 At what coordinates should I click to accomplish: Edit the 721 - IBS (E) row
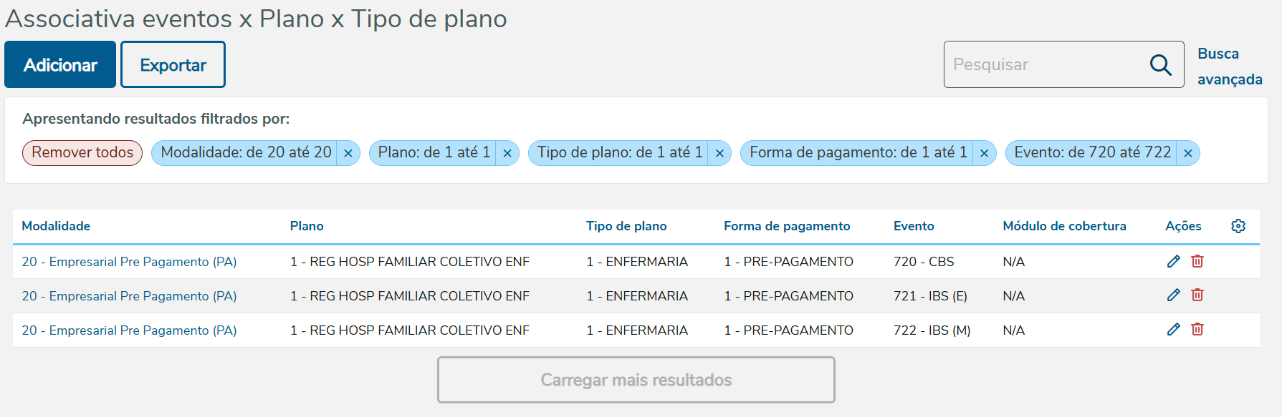point(1173,295)
